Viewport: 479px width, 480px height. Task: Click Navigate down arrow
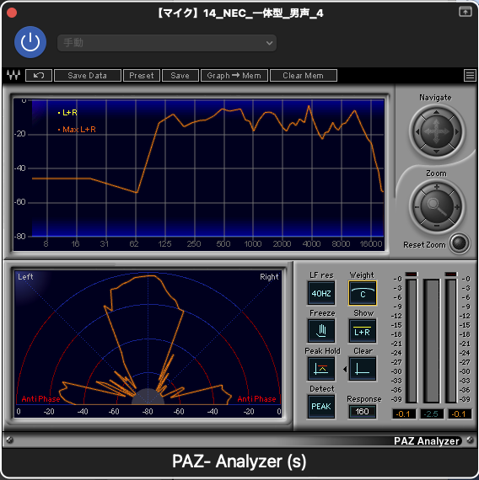[x=436, y=152]
